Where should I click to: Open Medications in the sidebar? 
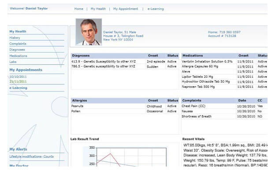pos(18,56)
